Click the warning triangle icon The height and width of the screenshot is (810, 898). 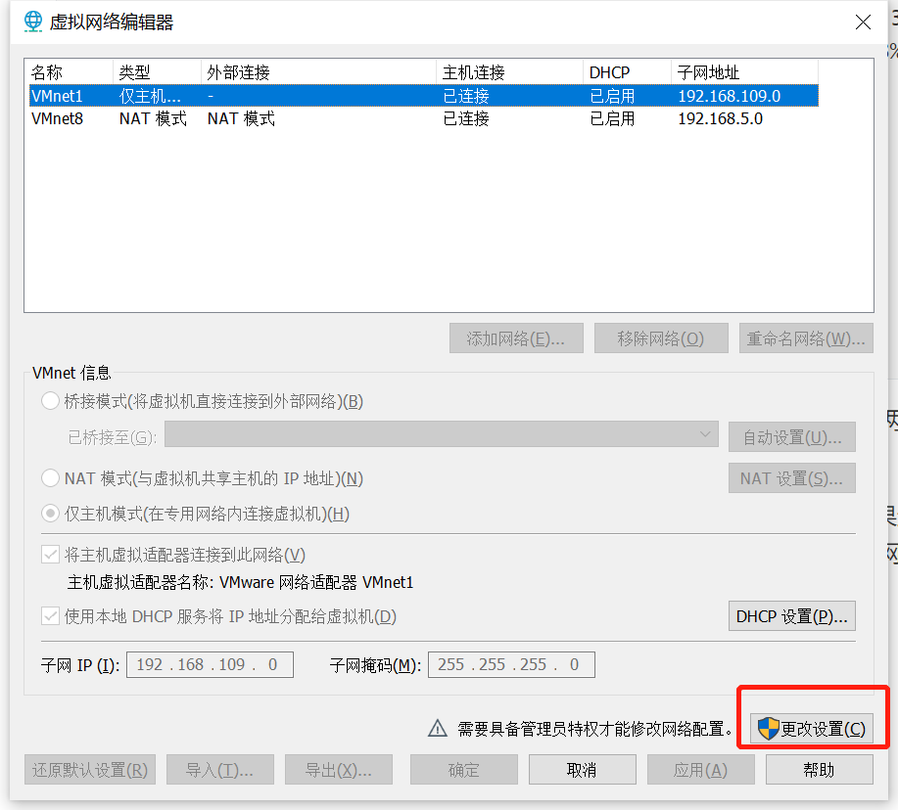(438, 729)
